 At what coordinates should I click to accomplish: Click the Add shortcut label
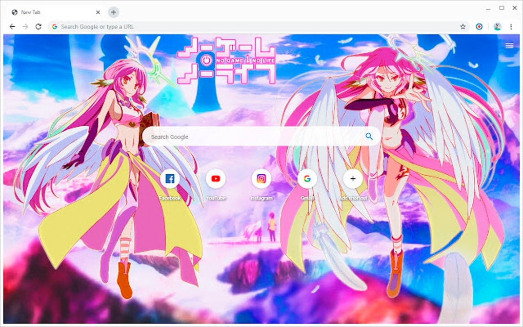coord(353,198)
